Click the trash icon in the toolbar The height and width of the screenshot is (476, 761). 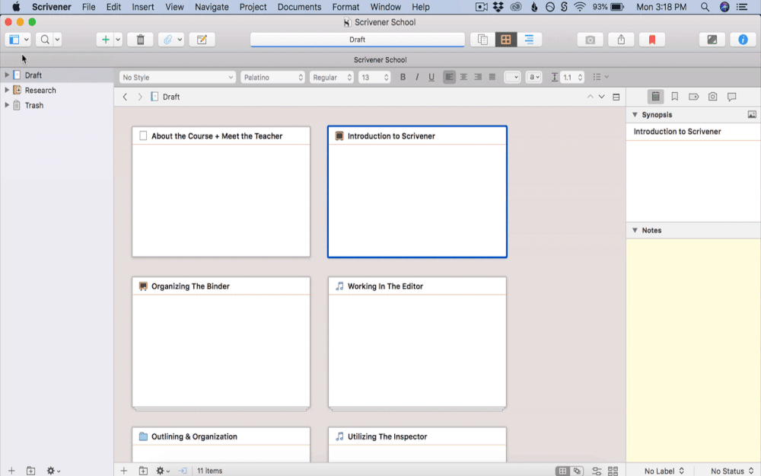[x=140, y=40]
